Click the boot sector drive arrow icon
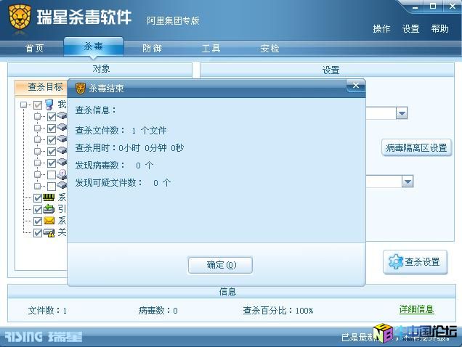The width and height of the screenshot is (462, 347). (x=49, y=209)
